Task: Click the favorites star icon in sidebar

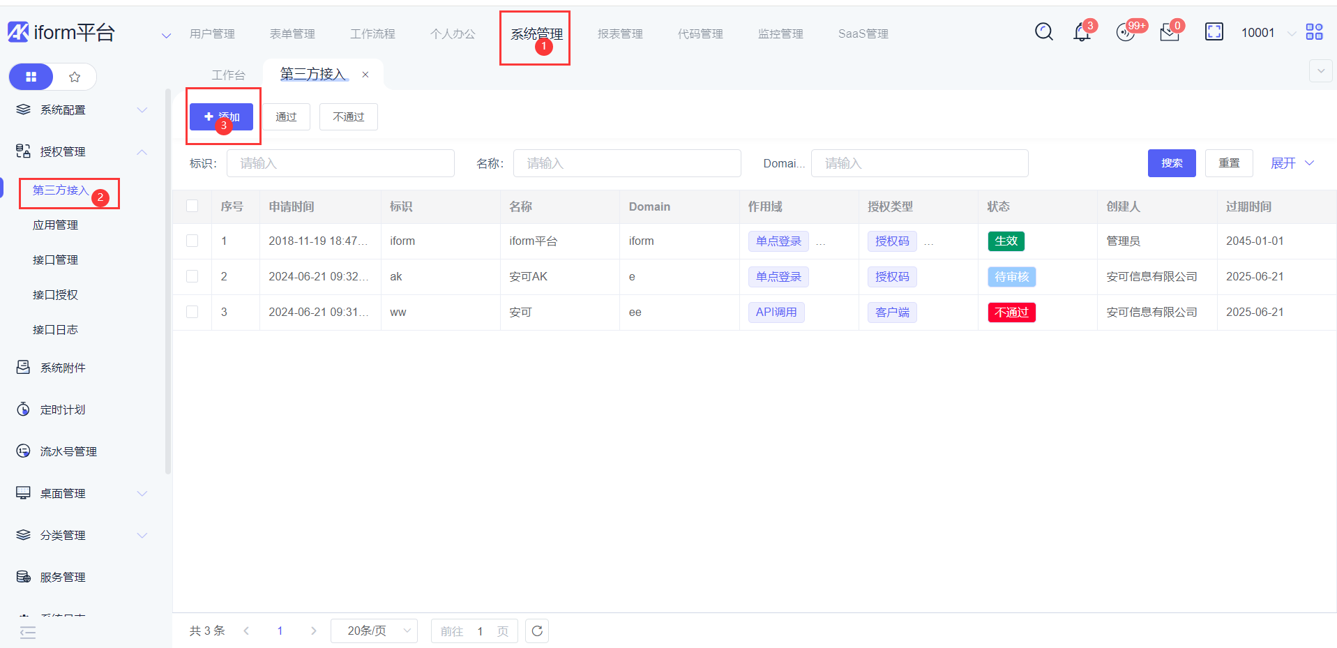Action: pos(75,77)
